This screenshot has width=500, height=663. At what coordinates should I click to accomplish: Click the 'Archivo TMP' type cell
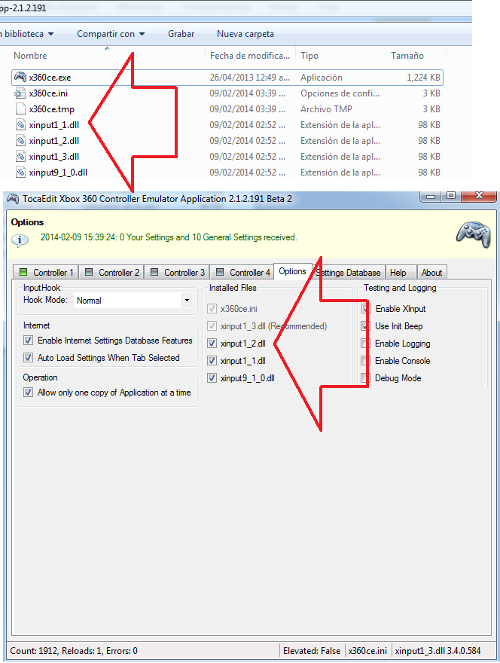pos(326,109)
